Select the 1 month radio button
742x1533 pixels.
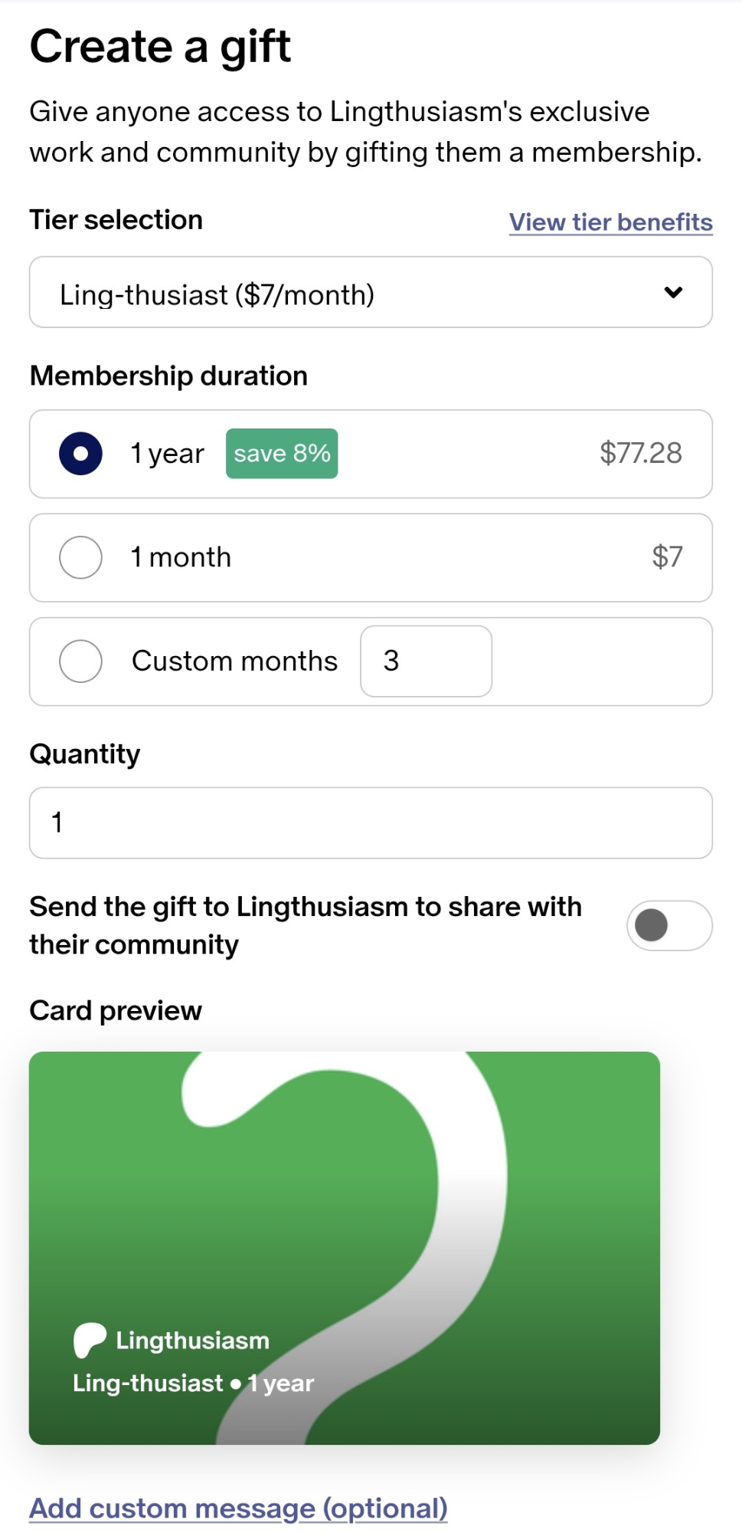point(80,557)
